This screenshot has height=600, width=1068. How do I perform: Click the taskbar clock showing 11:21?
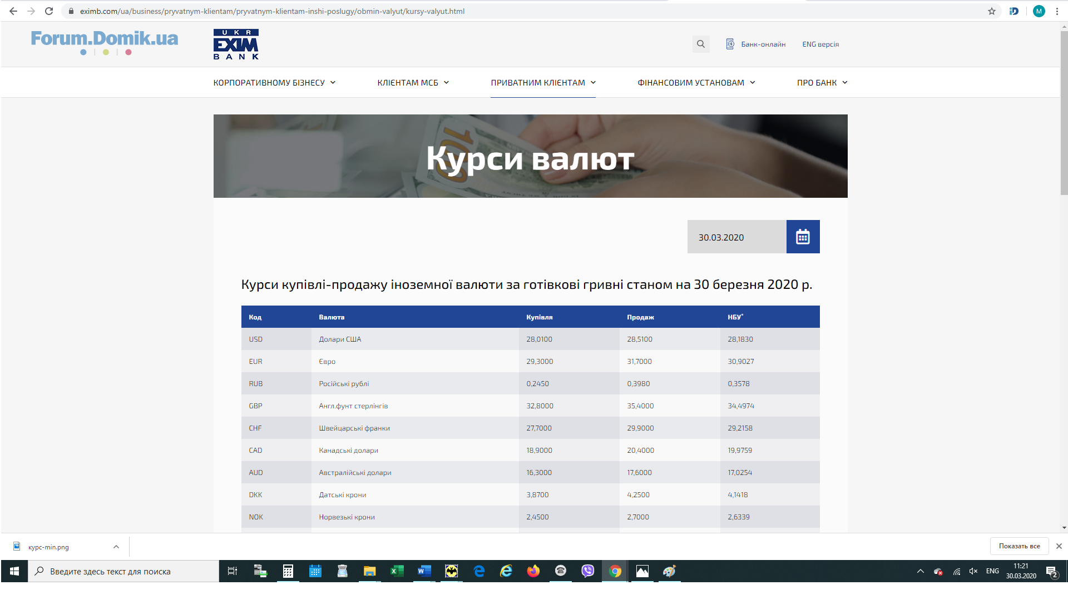(1021, 571)
